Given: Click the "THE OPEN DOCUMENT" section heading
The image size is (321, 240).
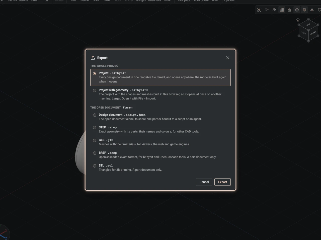Looking at the screenshot, I should click(x=106, y=107).
